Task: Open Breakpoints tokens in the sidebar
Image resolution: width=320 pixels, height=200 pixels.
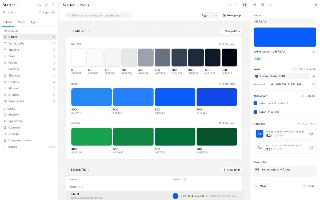Action: click(x=29, y=101)
